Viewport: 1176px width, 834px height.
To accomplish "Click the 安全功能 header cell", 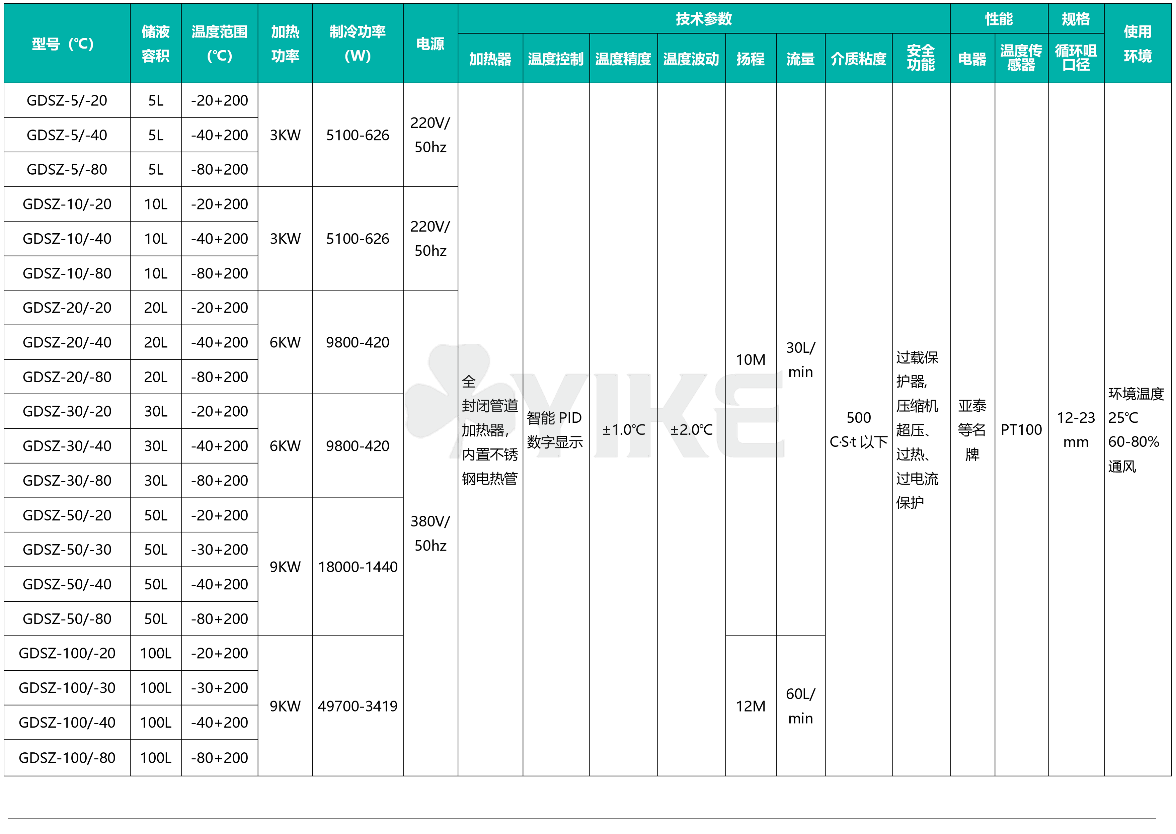I will coord(921,58).
